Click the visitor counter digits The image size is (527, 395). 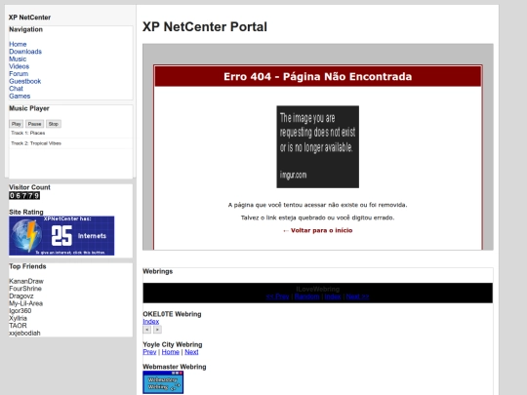point(24,196)
